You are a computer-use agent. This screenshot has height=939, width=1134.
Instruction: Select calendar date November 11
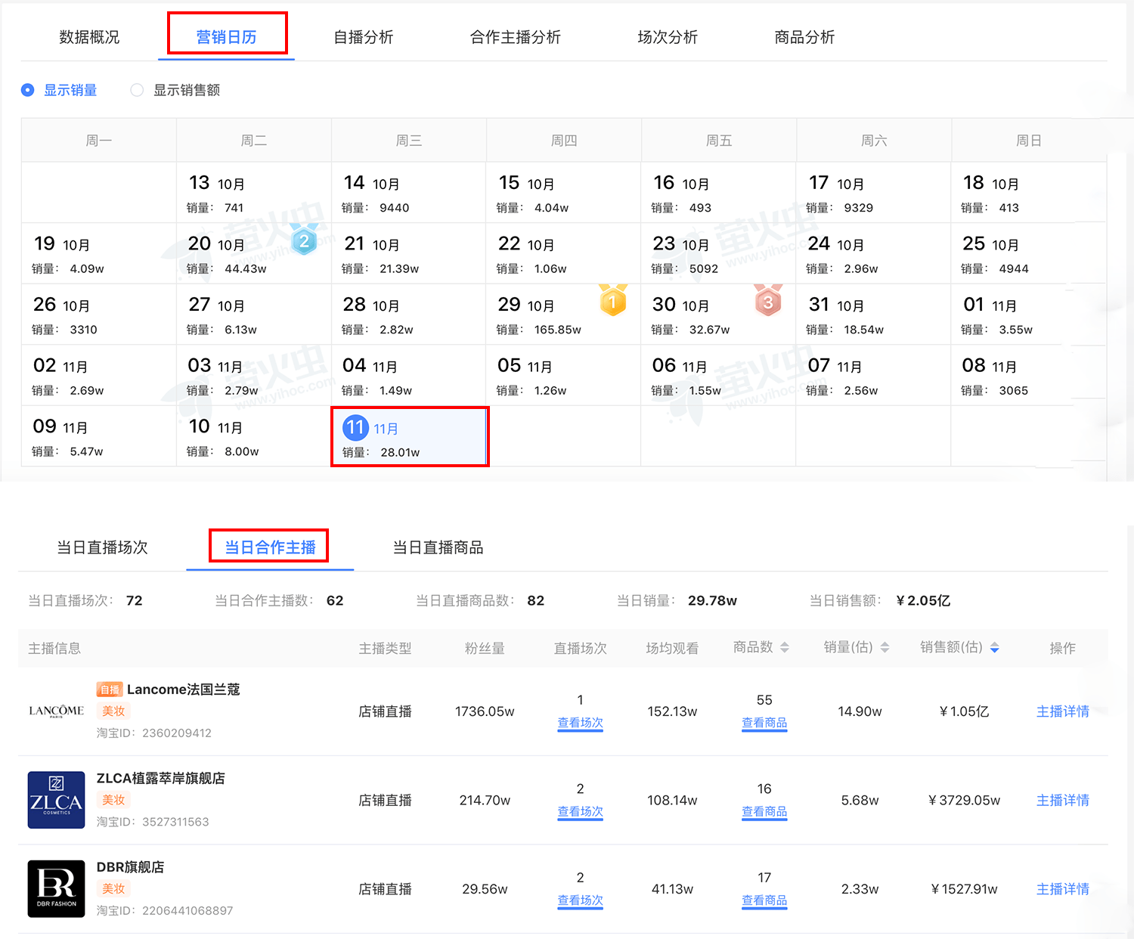tap(410, 436)
